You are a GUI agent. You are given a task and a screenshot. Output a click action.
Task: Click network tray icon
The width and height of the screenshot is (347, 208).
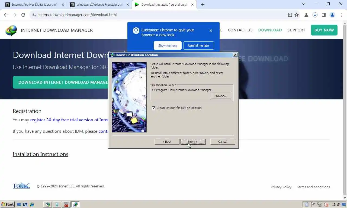(x=320, y=204)
